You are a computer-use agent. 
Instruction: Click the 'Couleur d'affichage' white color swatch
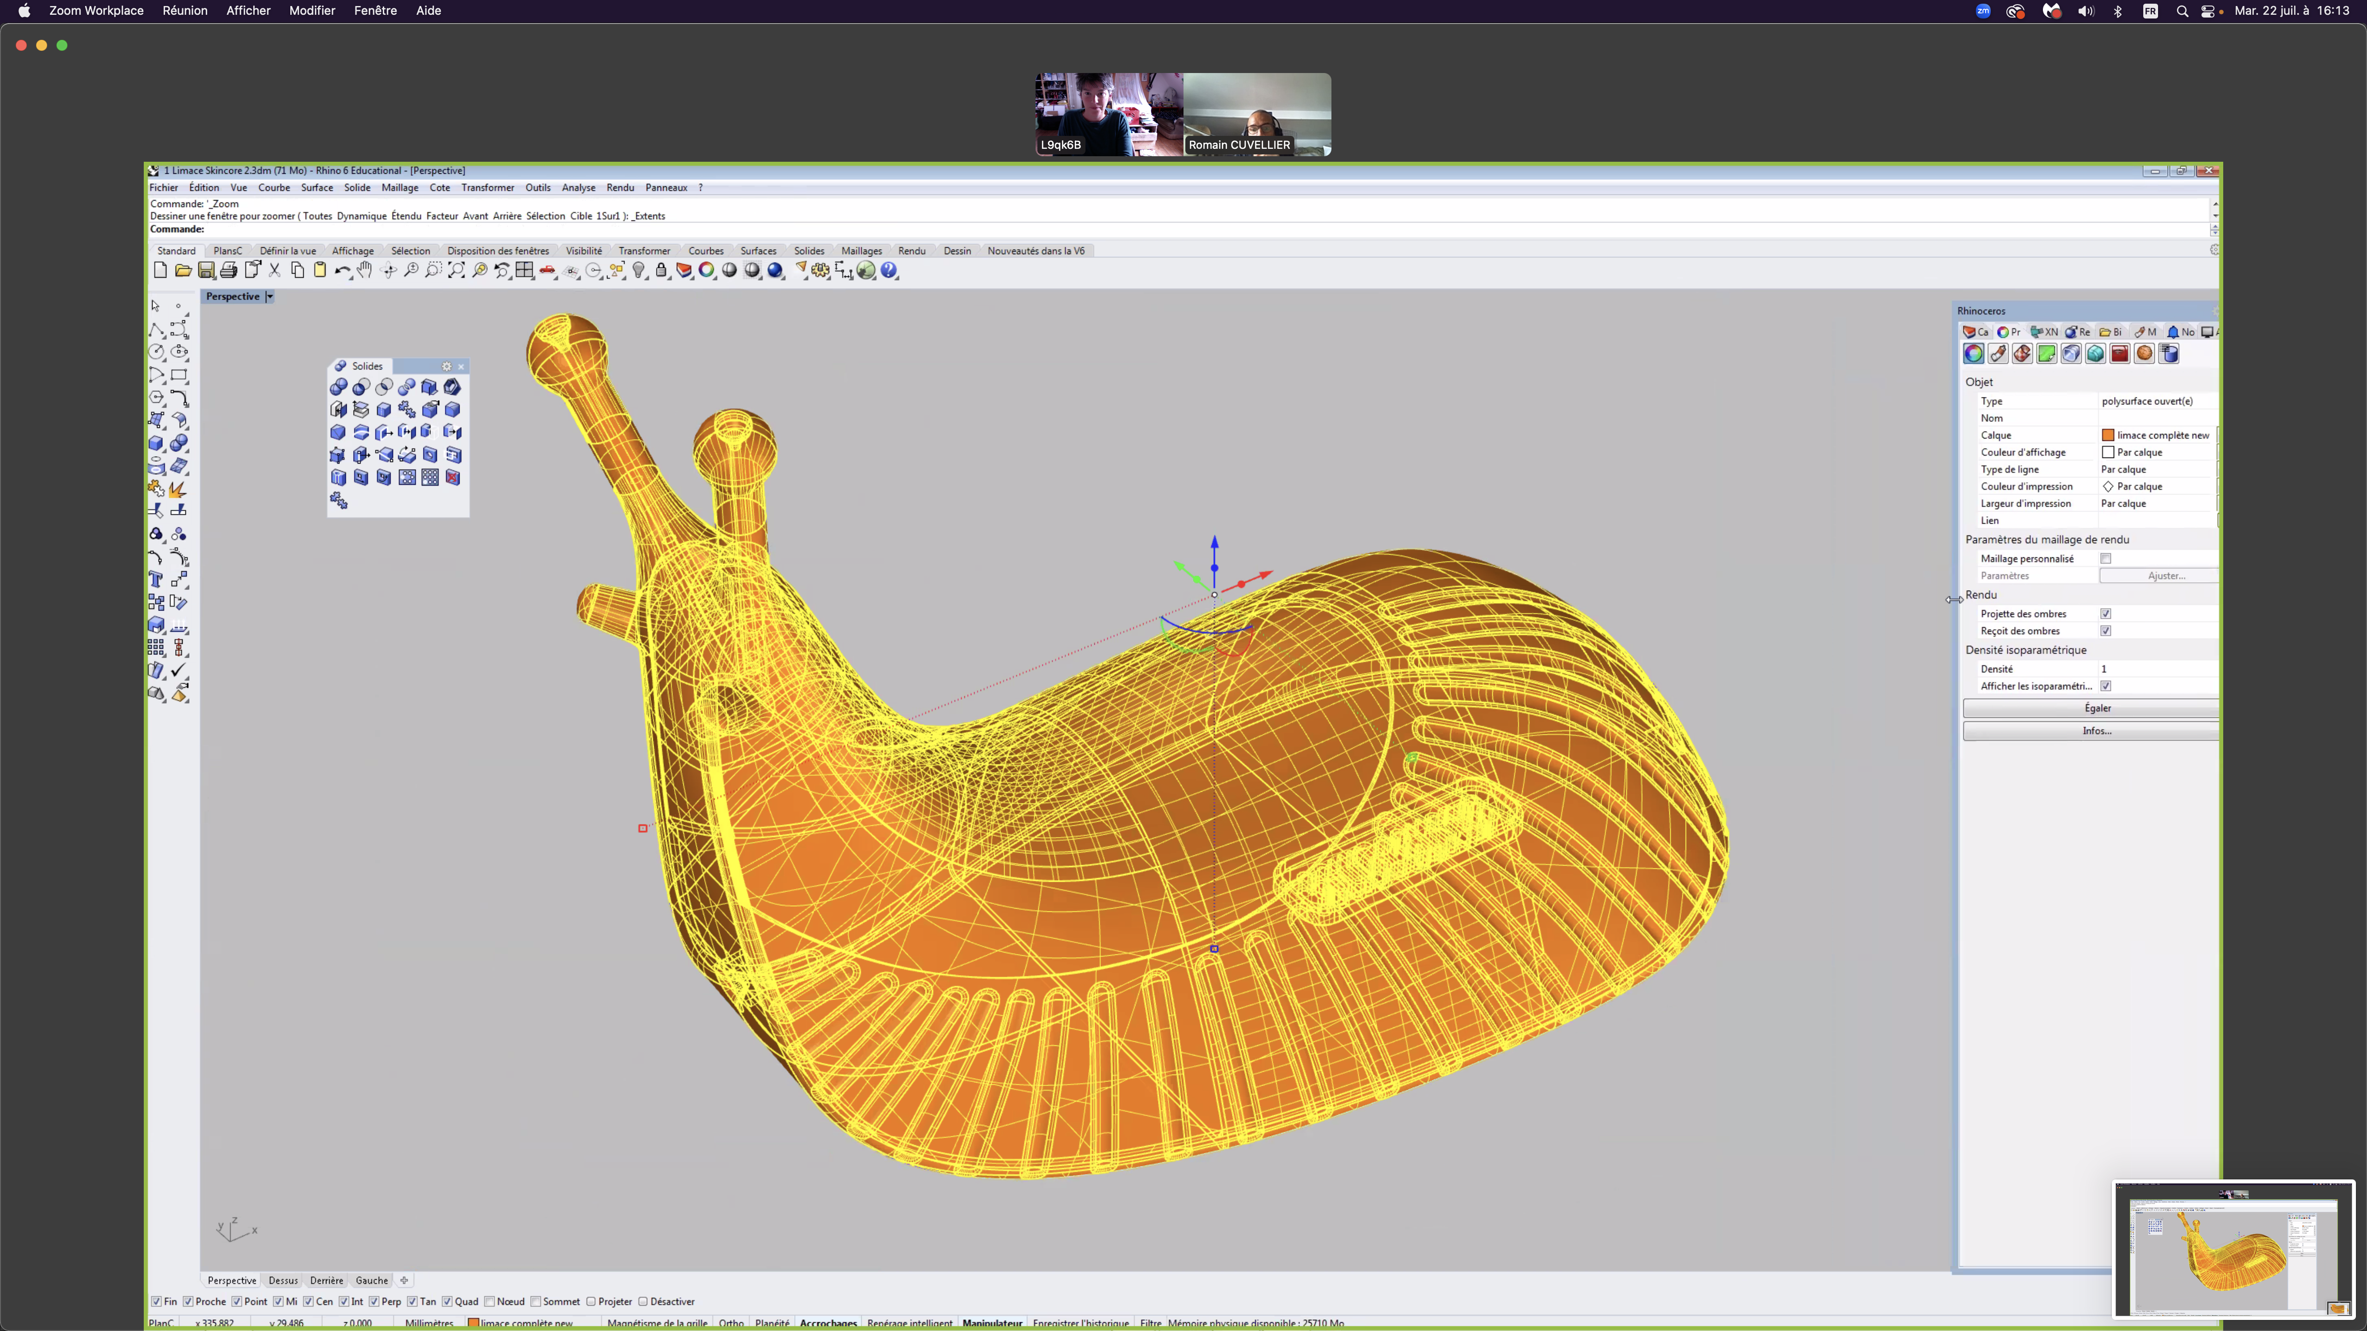tap(2108, 452)
